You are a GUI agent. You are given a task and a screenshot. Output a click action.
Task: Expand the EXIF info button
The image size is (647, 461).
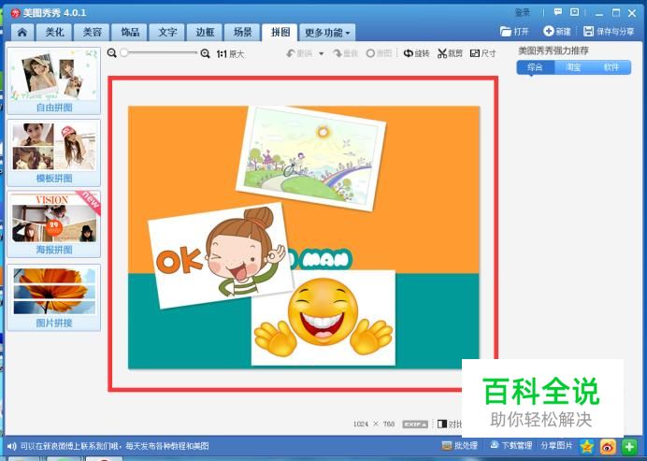point(415,424)
